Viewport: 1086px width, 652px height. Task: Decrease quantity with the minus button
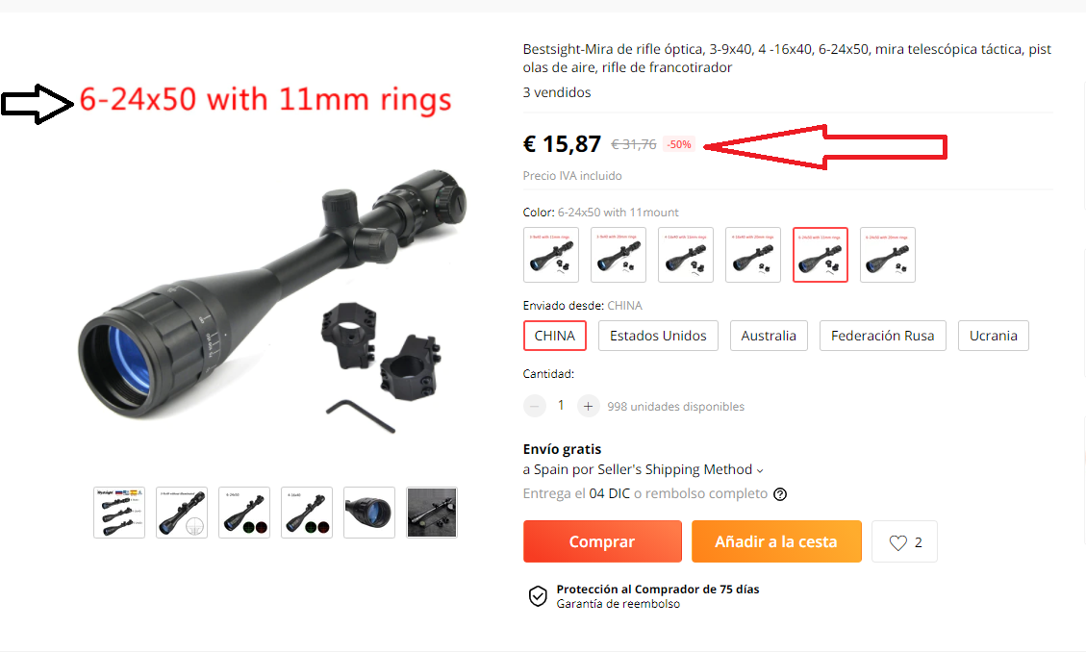tap(535, 406)
